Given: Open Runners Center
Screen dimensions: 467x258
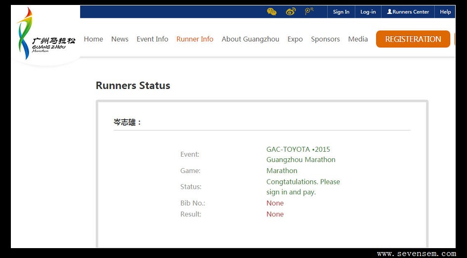Looking at the screenshot, I should (x=408, y=12).
